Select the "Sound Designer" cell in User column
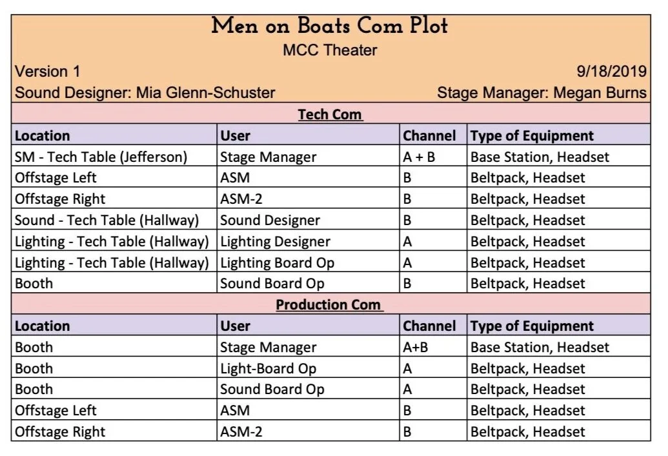This screenshot has height=456, width=668. click(270, 220)
